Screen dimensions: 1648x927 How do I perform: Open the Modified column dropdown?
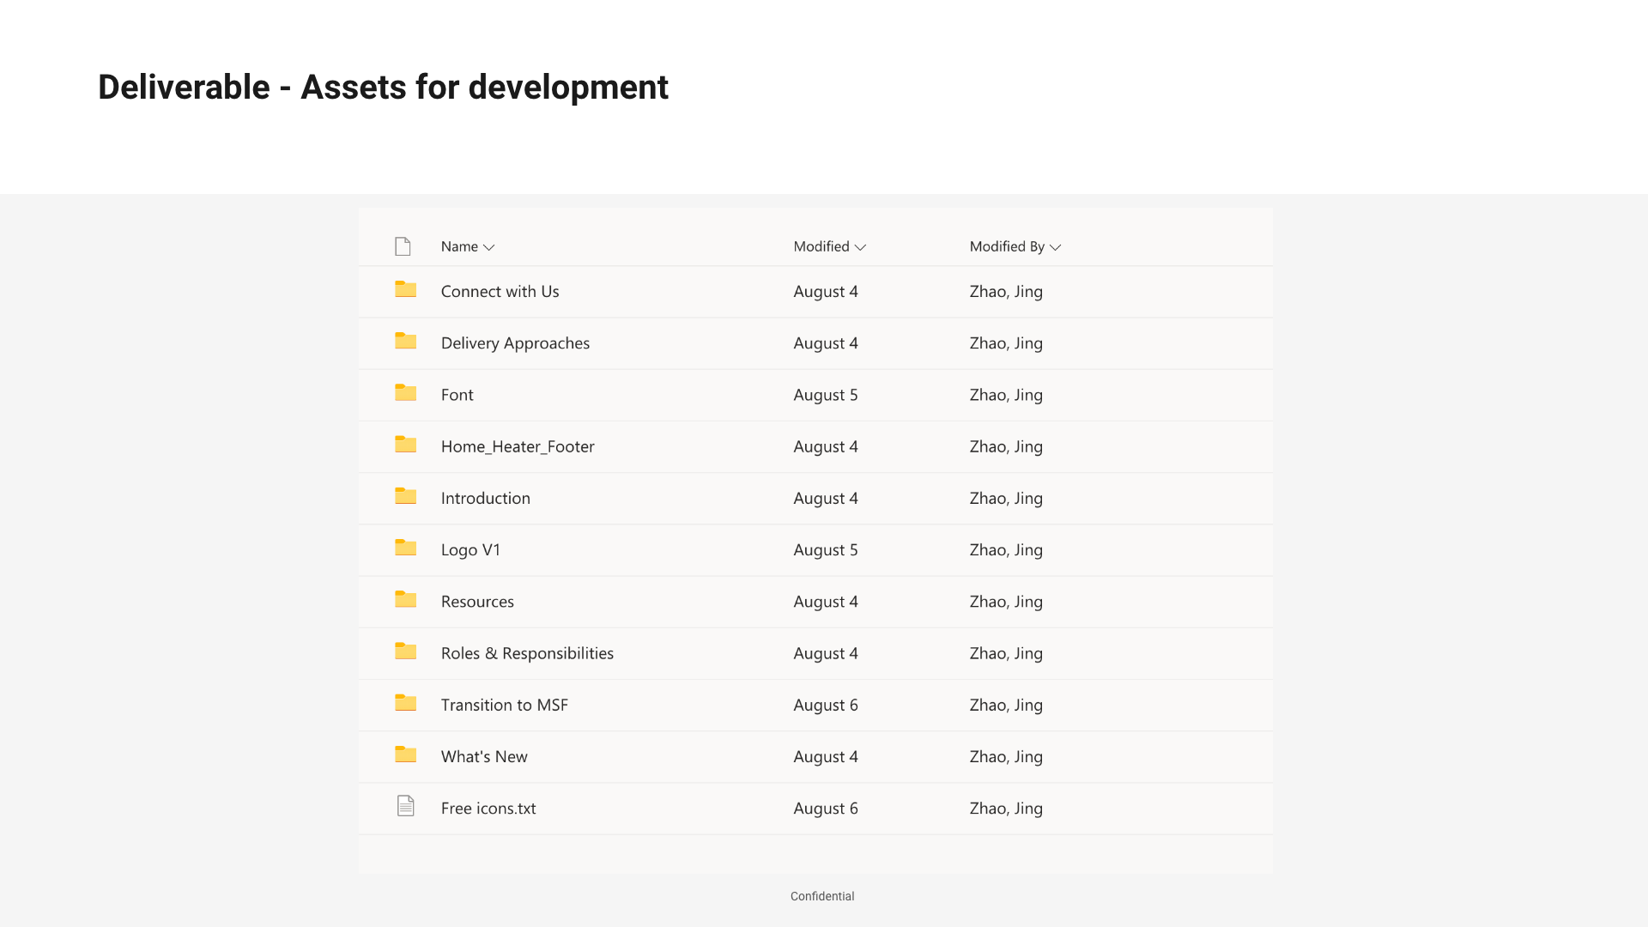pos(860,247)
